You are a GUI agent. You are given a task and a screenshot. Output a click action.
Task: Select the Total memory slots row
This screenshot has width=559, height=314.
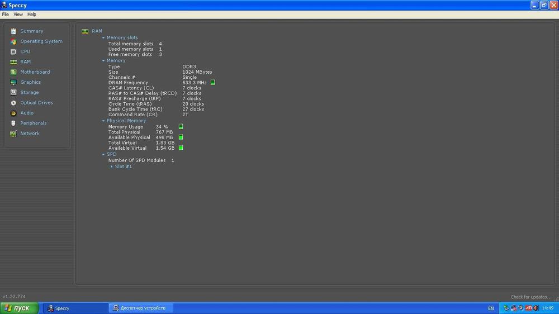[135, 44]
